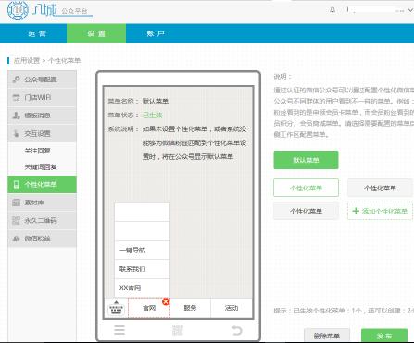Click the 公众号配置 key icon in sidebar

16,80
